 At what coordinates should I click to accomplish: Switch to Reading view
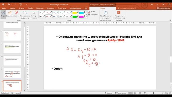[x=140, y=93]
